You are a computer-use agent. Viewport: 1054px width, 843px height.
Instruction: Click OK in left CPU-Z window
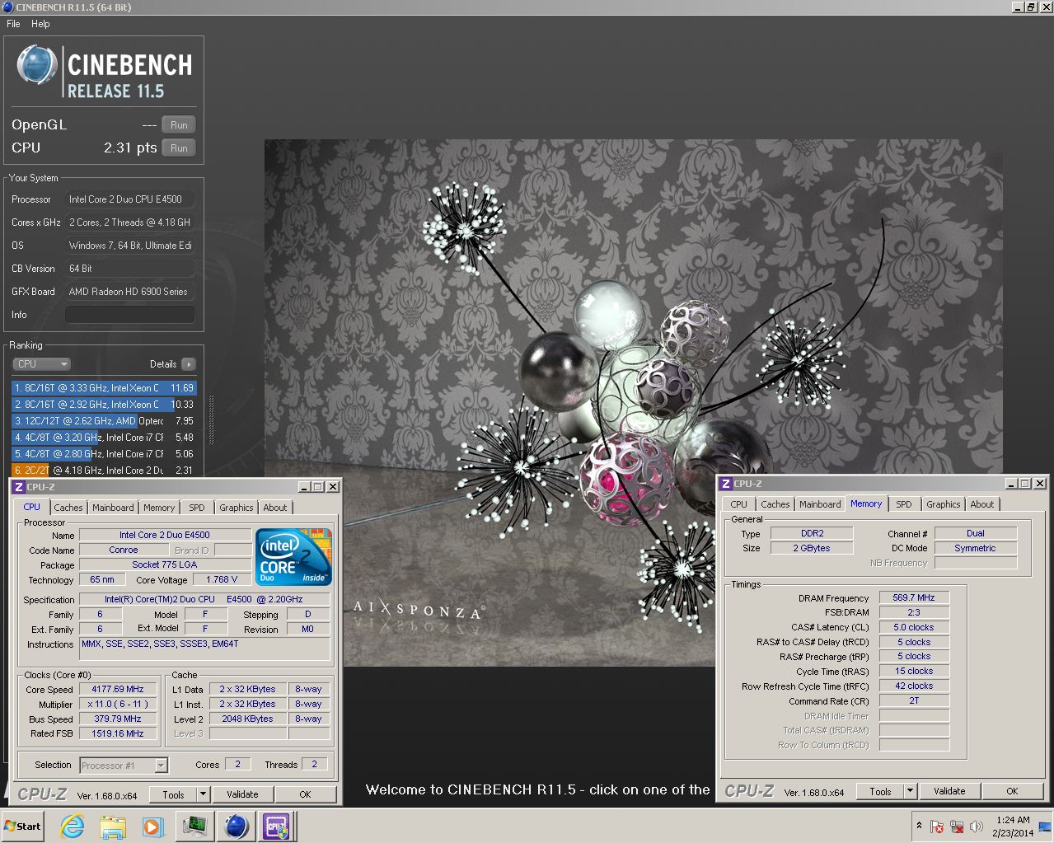tap(305, 794)
